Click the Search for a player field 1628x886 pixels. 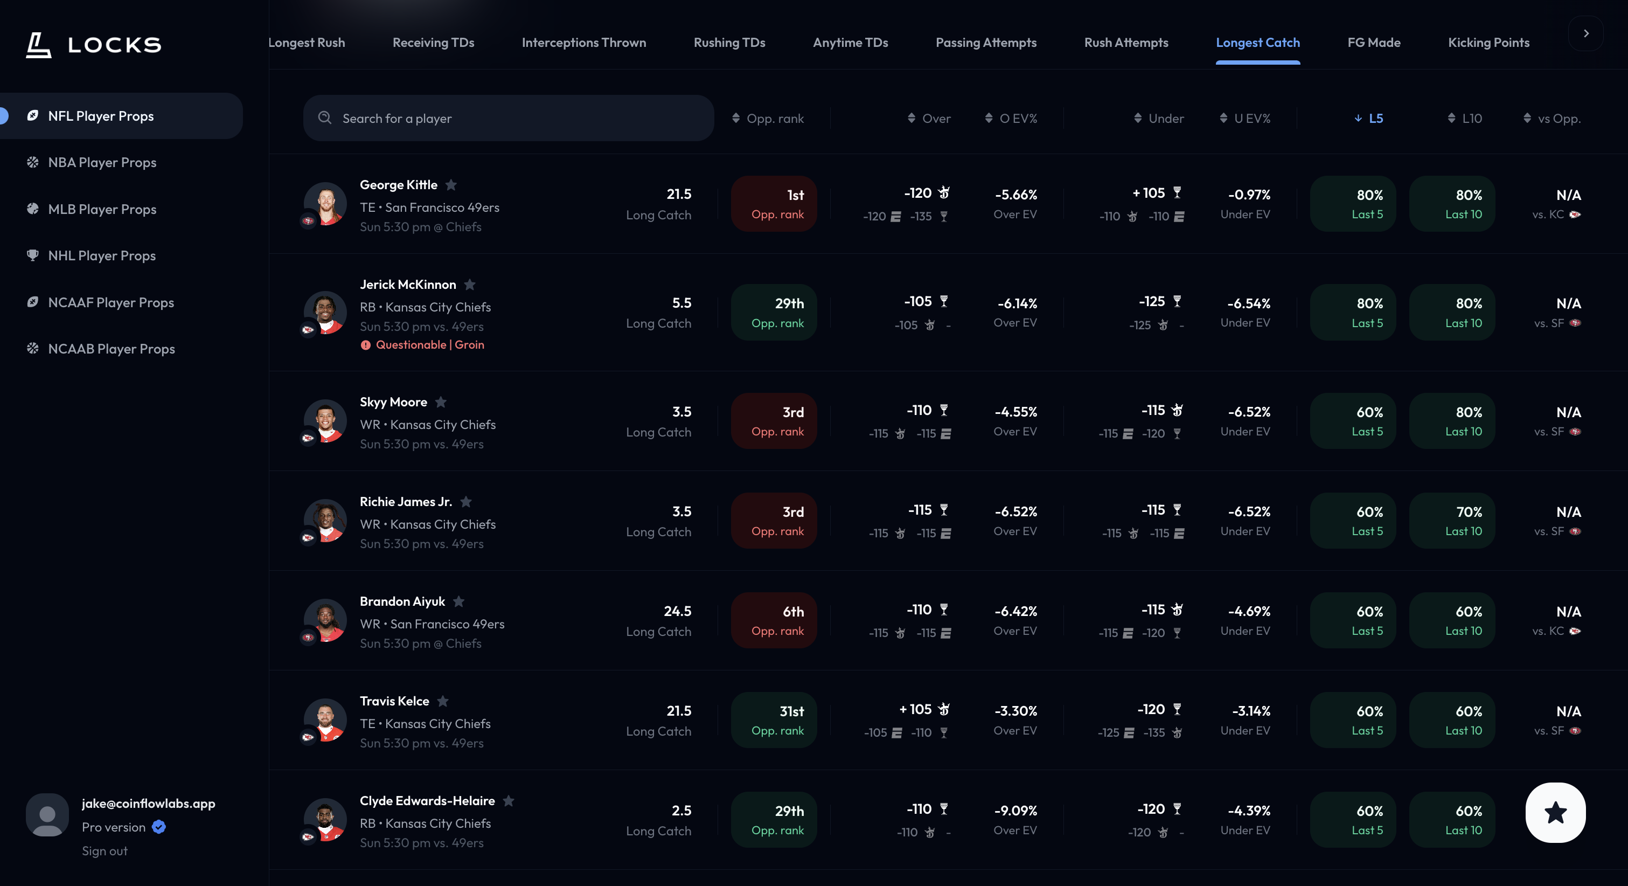tap(508, 118)
